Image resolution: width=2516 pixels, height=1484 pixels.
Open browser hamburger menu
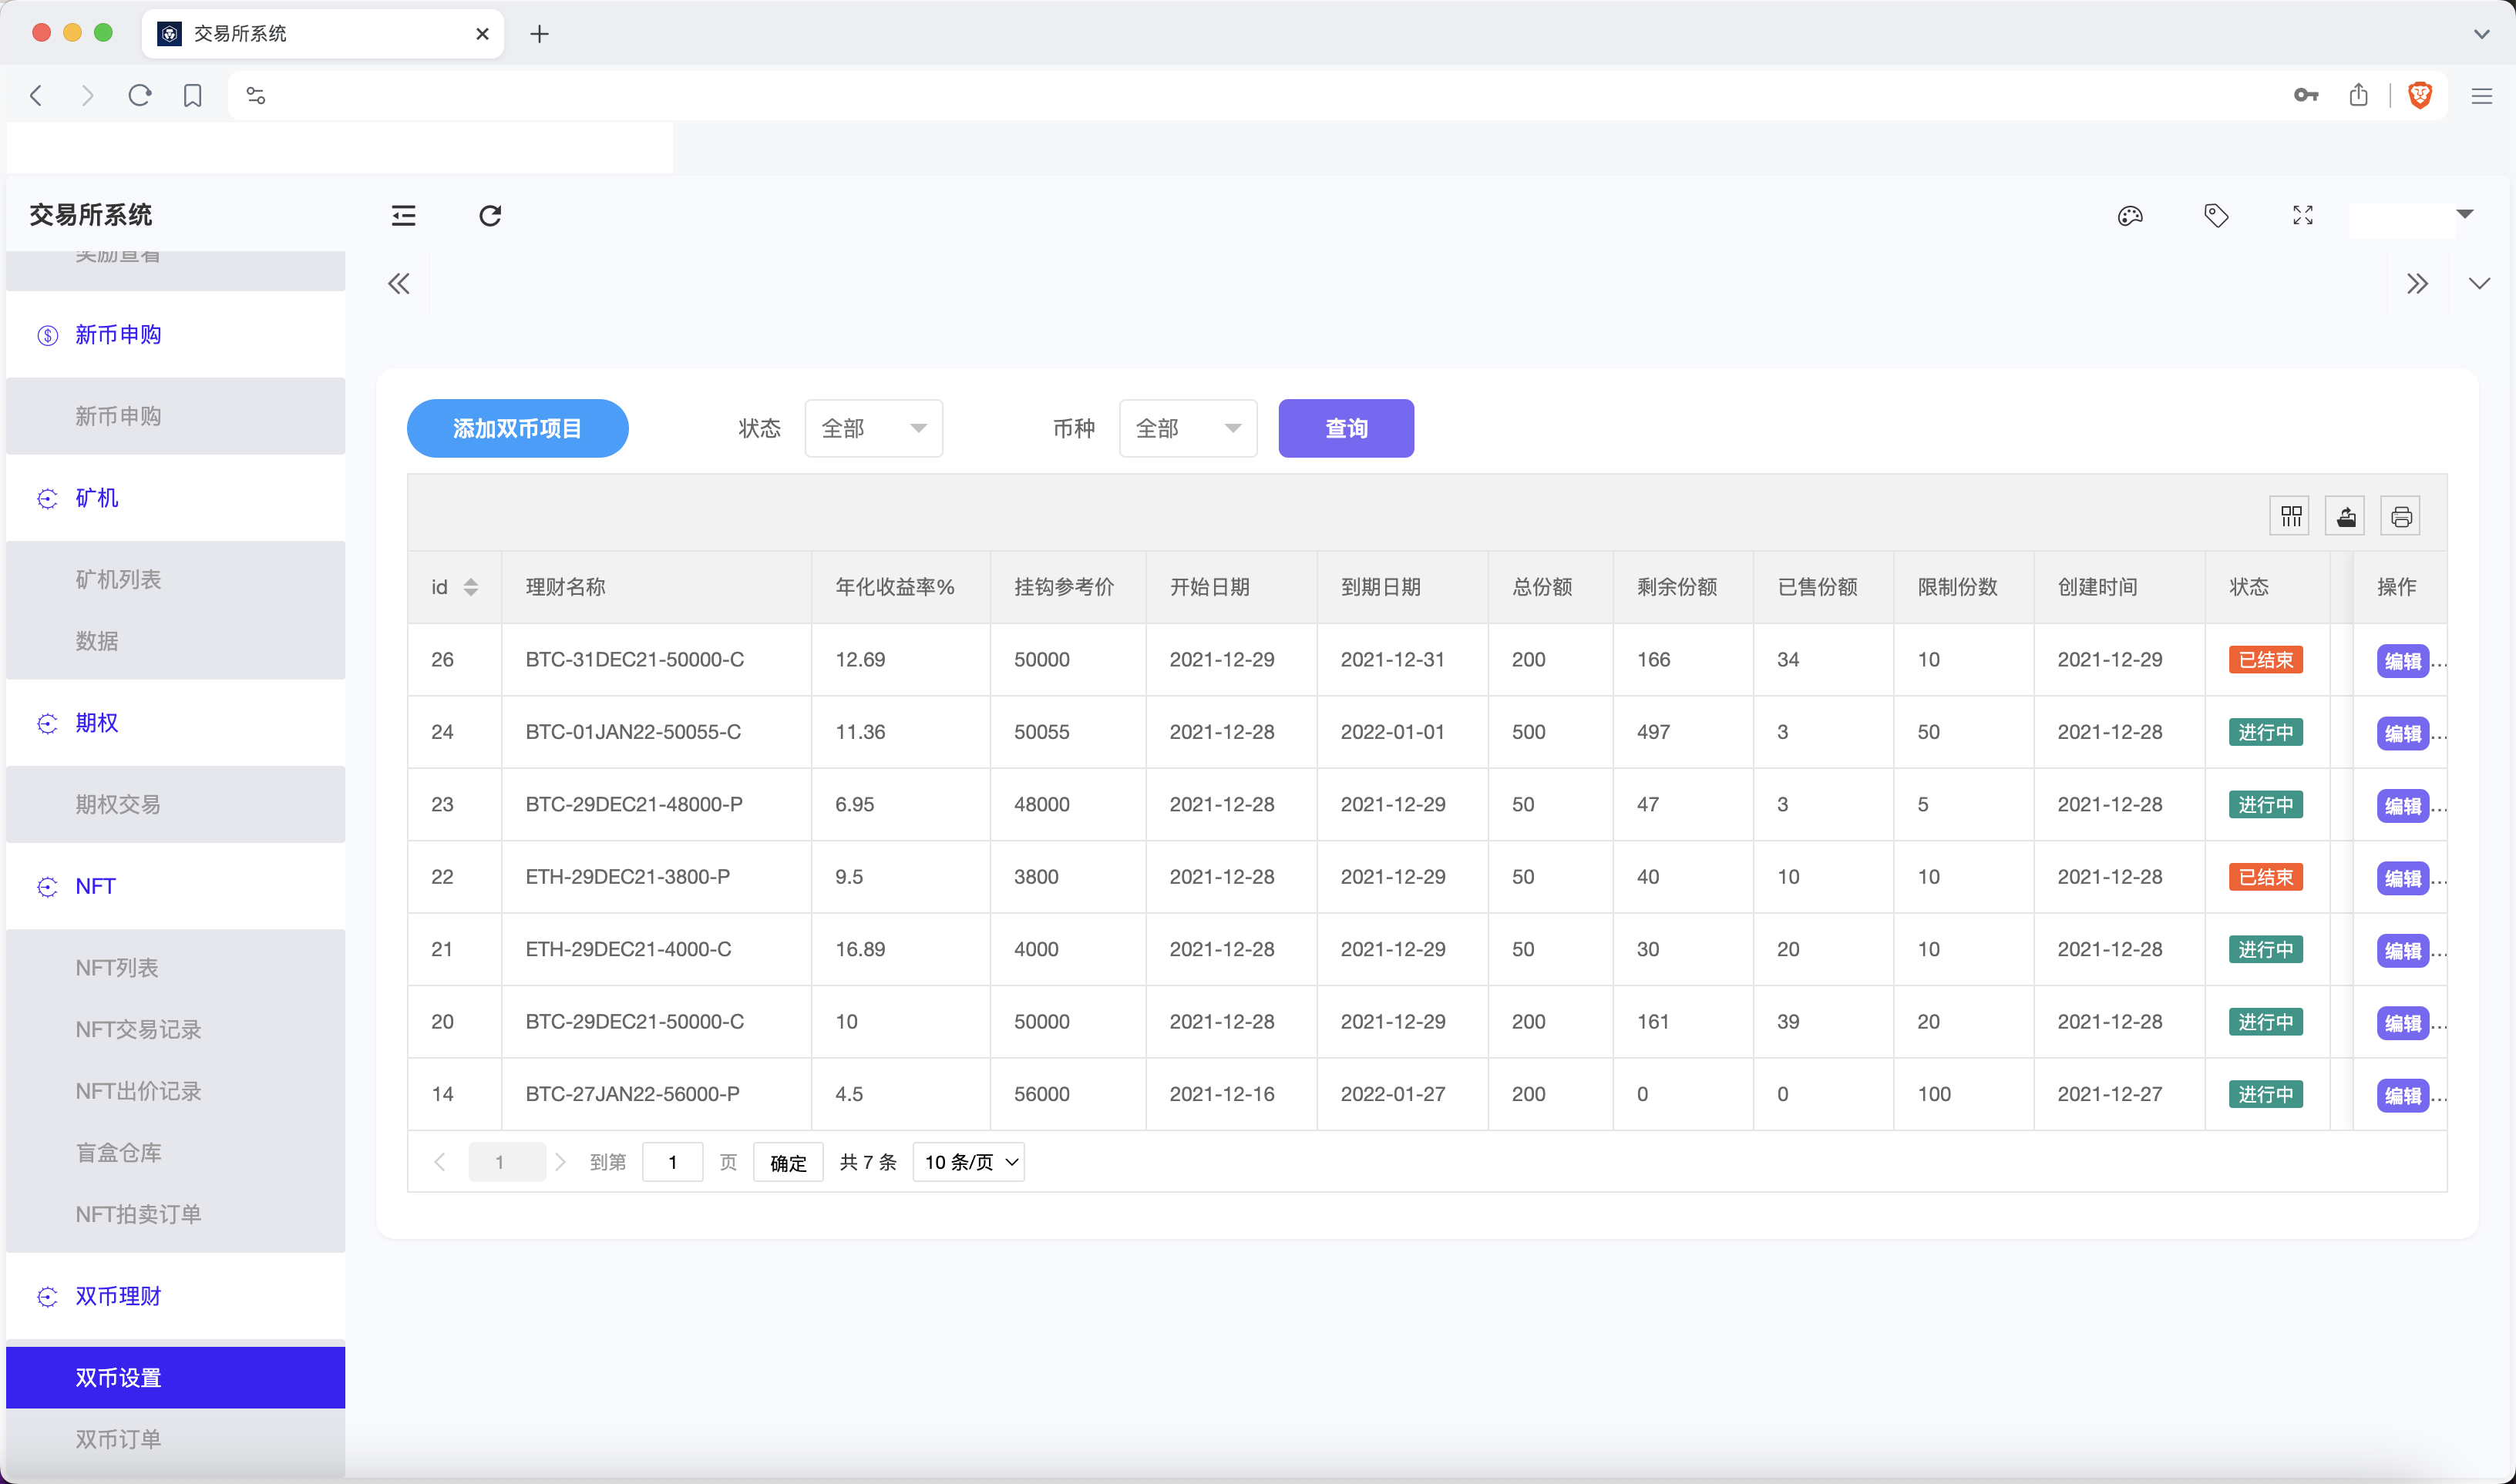coord(2481,96)
